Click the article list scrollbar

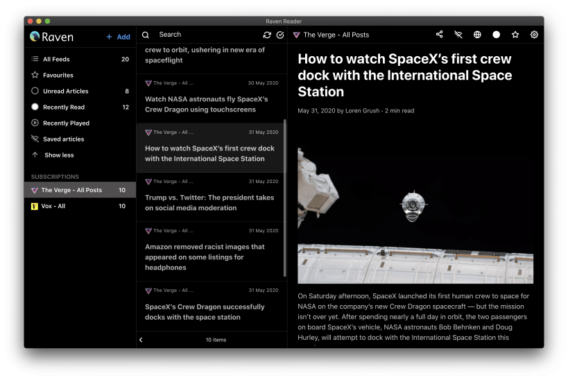click(x=285, y=198)
